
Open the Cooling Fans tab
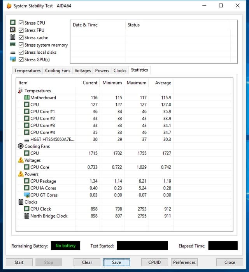click(x=58, y=70)
